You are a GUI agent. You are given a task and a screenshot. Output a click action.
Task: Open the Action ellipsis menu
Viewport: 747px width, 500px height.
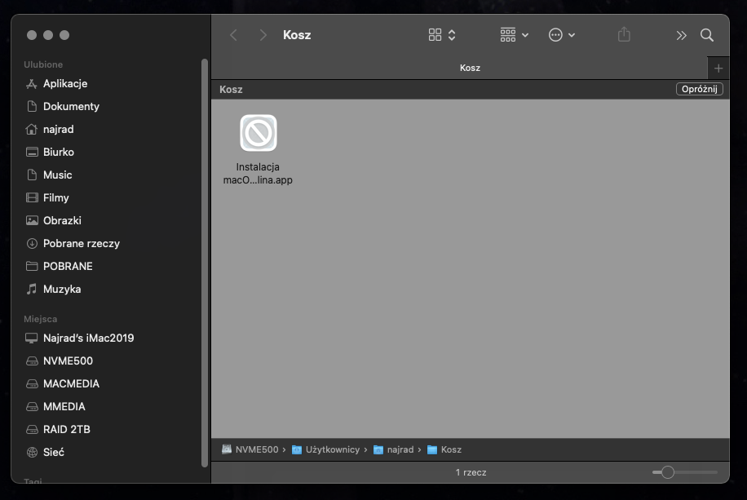pos(555,35)
